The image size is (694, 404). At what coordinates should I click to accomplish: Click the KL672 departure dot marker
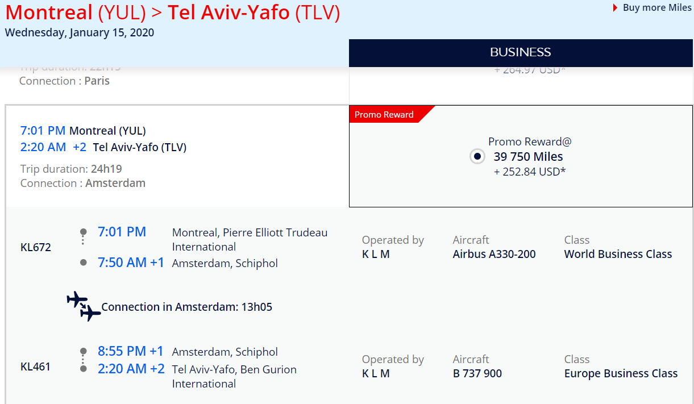click(84, 232)
